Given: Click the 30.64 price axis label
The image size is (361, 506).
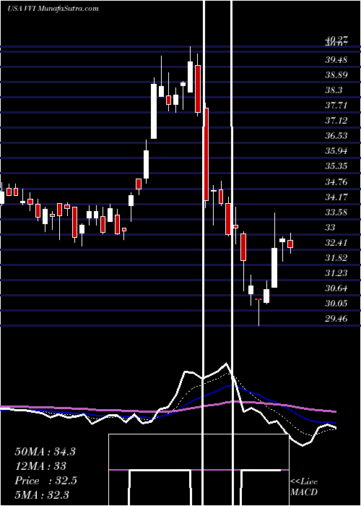Looking at the screenshot, I should tap(336, 288).
